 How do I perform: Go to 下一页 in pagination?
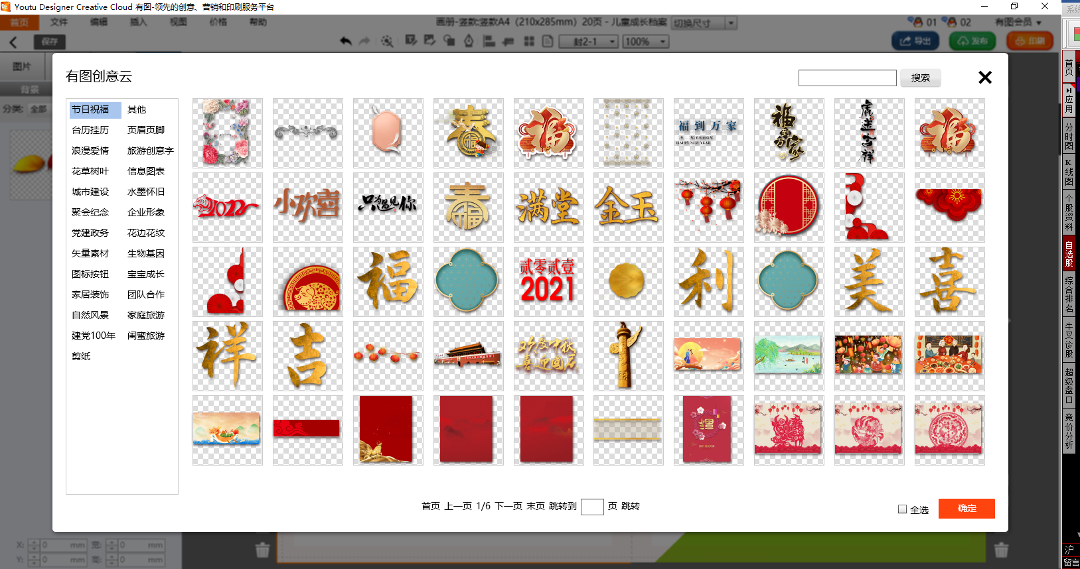pos(508,506)
